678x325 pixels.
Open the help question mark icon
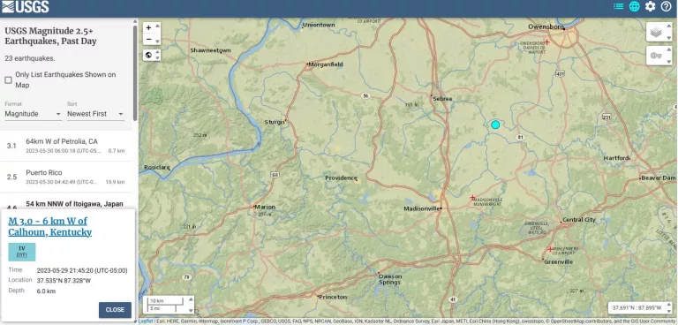coord(666,6)
